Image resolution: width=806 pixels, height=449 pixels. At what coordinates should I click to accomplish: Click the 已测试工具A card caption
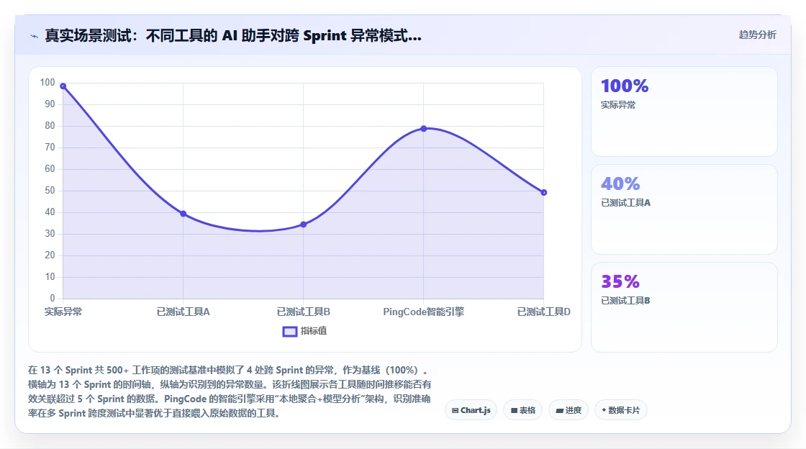[x=625, y=203]
